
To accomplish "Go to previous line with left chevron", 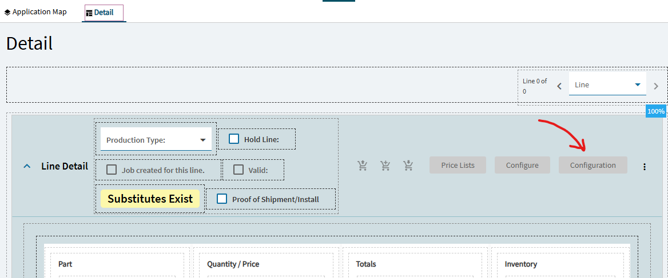I will pos(559,86).
